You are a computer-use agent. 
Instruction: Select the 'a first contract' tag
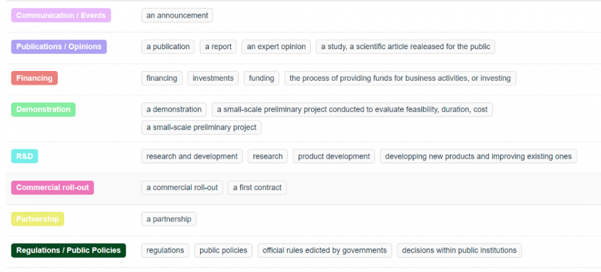pyautogui.click(x=257, y=188)
